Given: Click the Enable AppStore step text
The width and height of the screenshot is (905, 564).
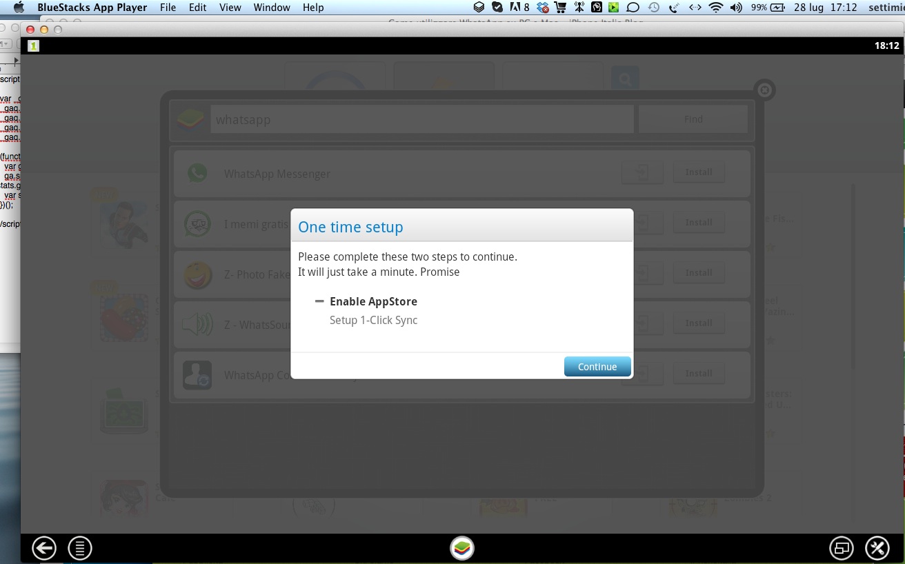Looking at the screenshot, I should pyautogui.click(x=373, y=301).
